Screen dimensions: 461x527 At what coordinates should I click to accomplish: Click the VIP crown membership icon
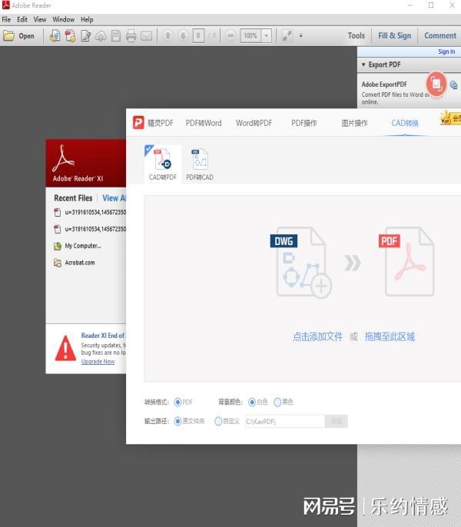(x=450, y=118)
